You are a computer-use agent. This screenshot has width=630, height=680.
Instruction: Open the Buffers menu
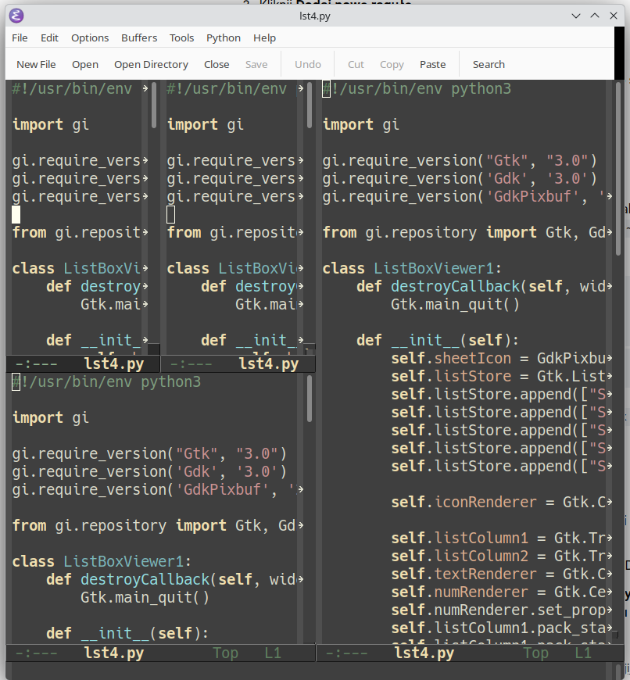[x=139, y=38]
